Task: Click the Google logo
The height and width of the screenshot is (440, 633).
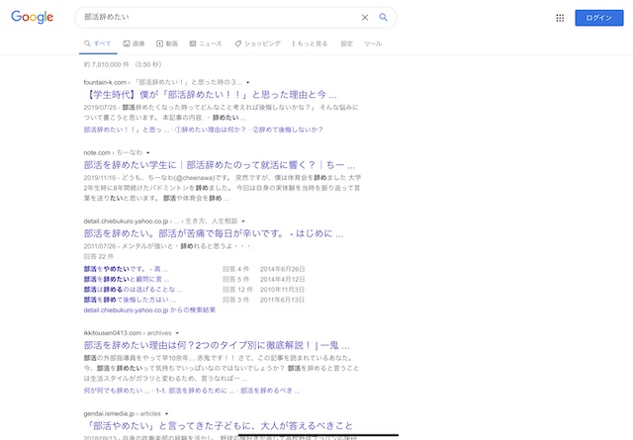Action: (32, 17)
